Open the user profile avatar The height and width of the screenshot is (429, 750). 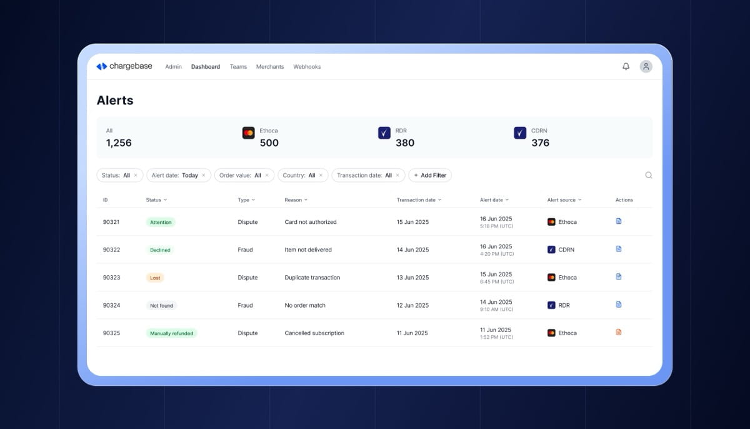646,66
